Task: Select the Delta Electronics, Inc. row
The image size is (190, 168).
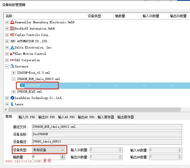Action: tap(33, 47)
